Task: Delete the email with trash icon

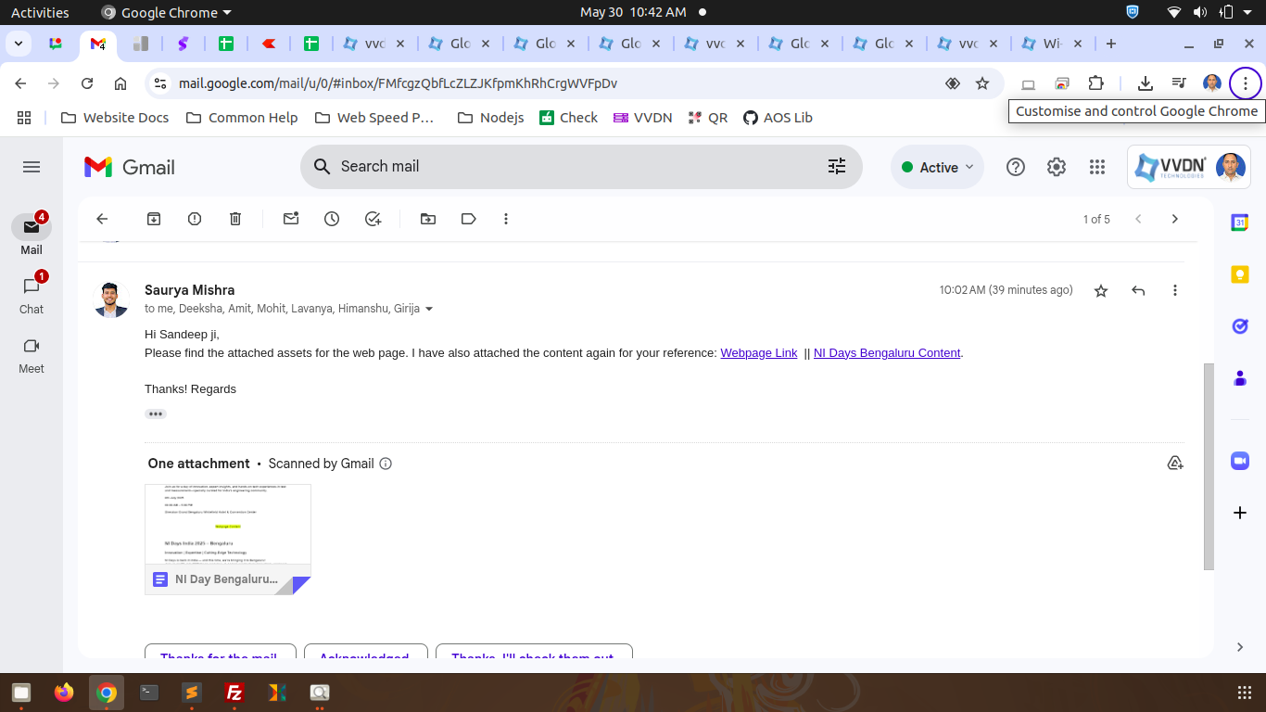Action: 235,219
